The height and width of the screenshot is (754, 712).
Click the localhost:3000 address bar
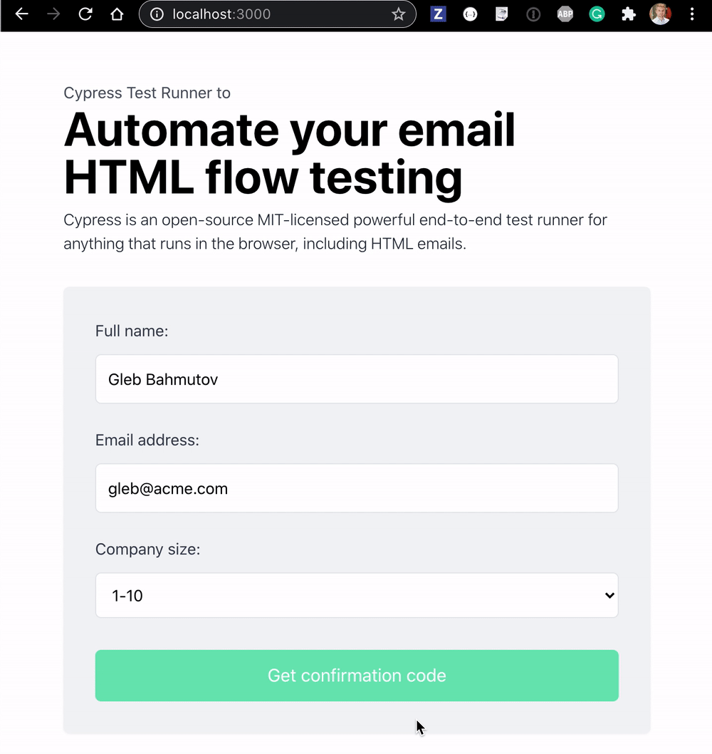coord(278,14)
